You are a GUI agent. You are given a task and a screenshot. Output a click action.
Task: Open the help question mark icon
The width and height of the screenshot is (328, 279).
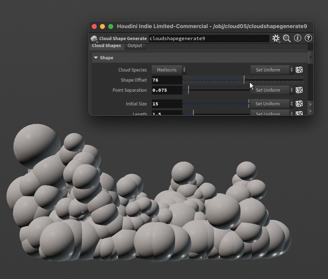[308, 38]
